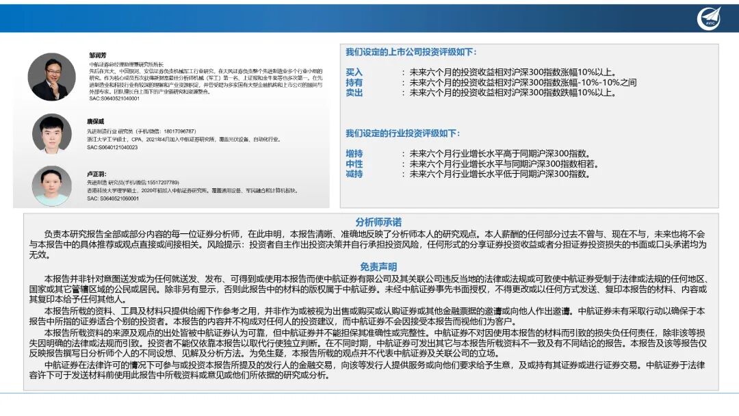Image resolution: width=739 pixels, height=416 pixels.
Task: Click the description containing 与同期沪深300指数相若
Action: coord(504,164)
